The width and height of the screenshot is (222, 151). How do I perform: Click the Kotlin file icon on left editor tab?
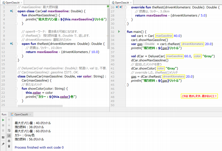[x=4, y=3]
